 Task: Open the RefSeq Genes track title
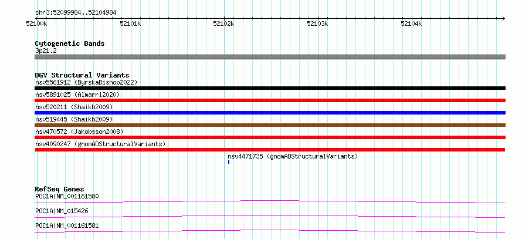click(x=60, y=189)
